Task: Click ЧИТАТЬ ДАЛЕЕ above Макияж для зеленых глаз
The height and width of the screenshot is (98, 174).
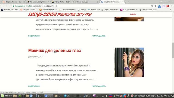Action: pos(99,36)
